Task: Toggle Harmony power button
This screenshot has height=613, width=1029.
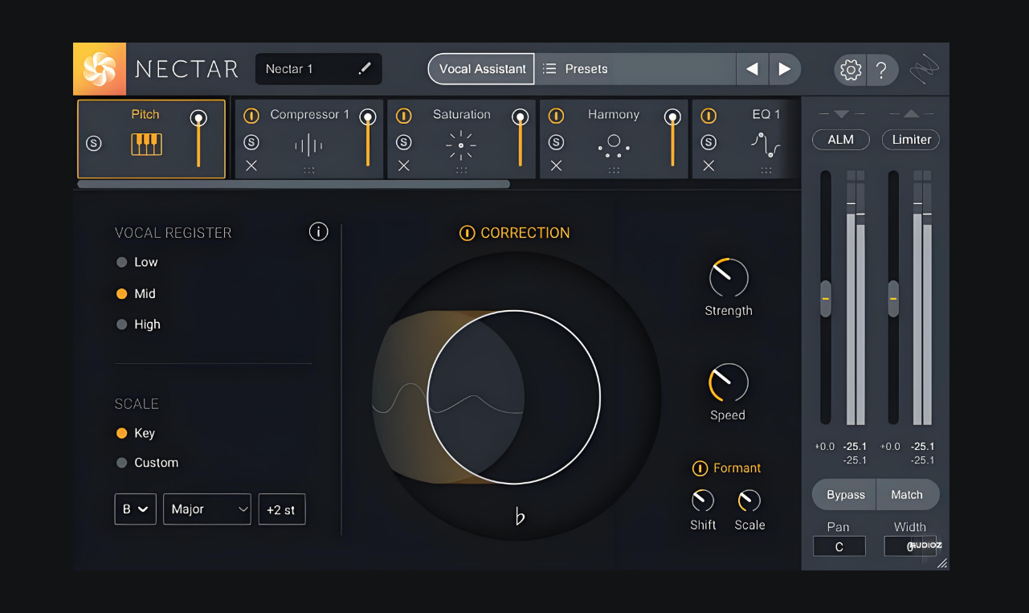Action: 556,116
